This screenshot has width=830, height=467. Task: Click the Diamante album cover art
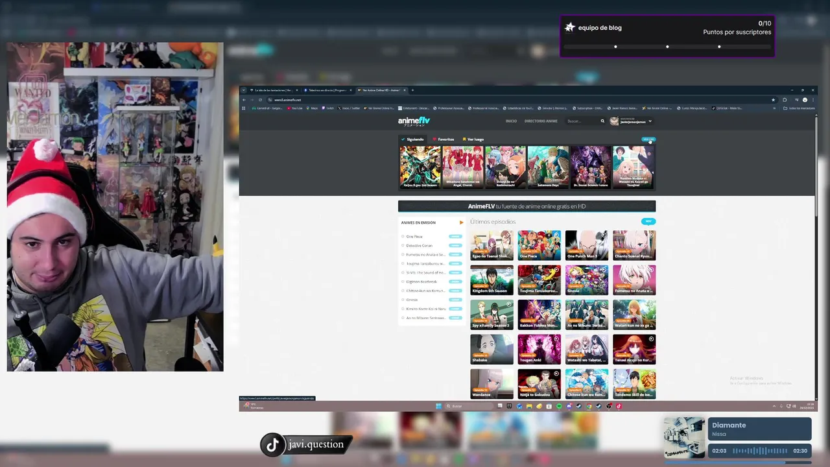point(685,438)
